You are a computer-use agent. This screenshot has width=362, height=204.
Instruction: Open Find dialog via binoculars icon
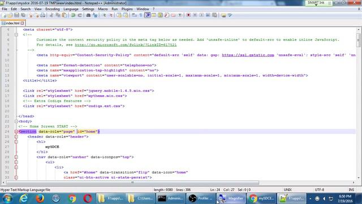coord(88,15)
